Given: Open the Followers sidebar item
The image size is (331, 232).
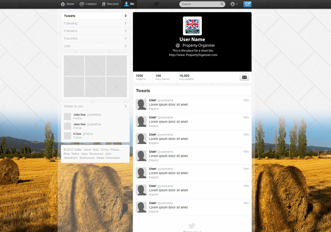Looking at the screenshot, I should tap(95, 31).
